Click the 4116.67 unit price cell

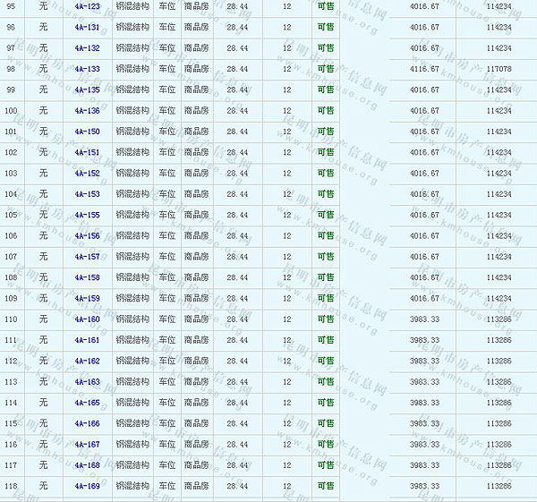424,69
